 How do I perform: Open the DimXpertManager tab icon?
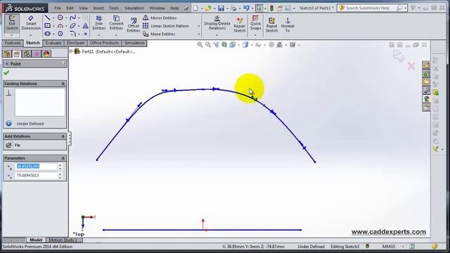[x=37, y=53]
